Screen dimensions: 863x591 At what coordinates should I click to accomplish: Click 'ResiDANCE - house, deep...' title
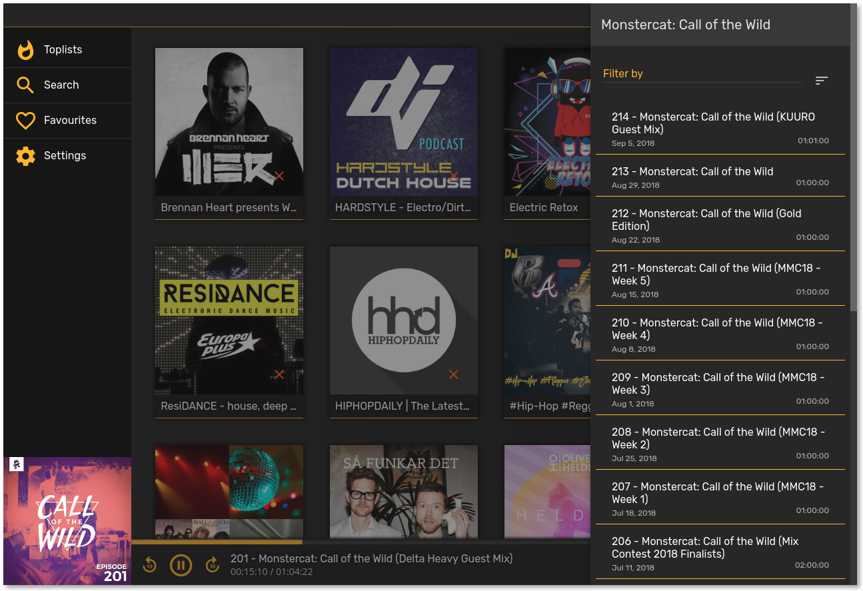(229, 406)
